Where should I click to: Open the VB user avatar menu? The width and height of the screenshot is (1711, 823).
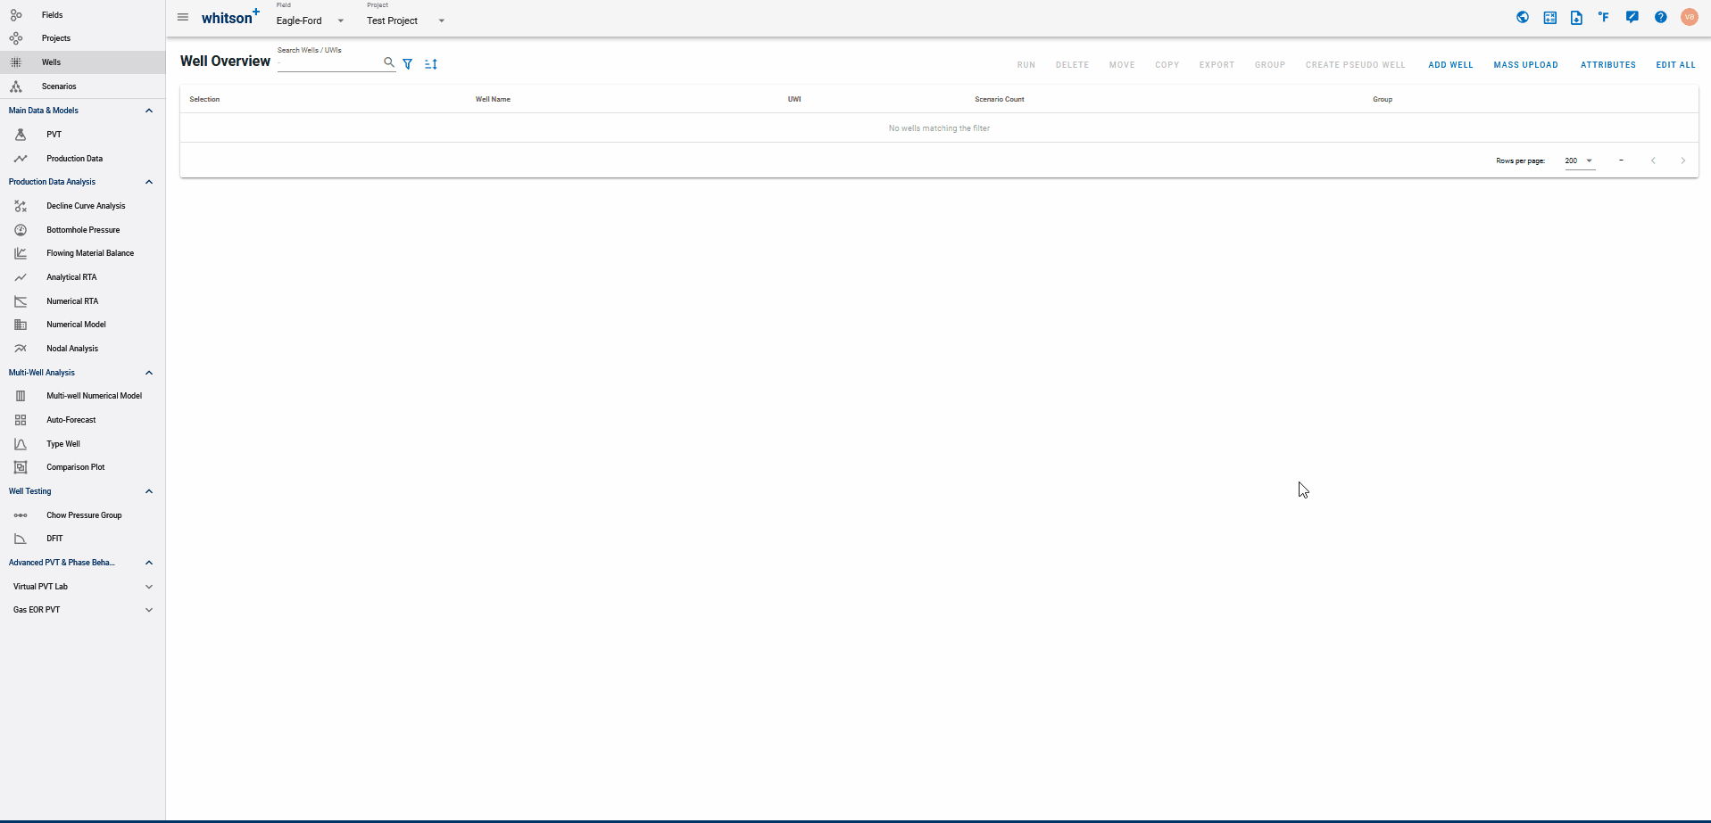click(1690, 17)
